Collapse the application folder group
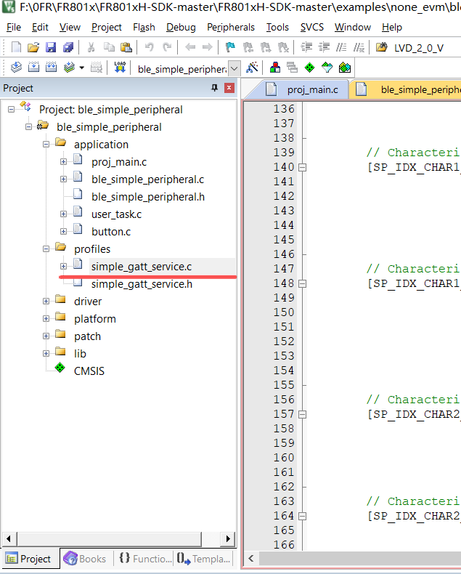The height and width of the screenshot is (574, 461). pos(46,145)
